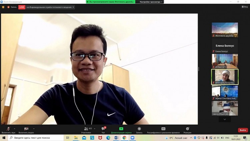Image resolution: width=250 pixels, height=141 pixels.
Task: Expand audio options arrow next to microphone
Action: pos(15,129)
